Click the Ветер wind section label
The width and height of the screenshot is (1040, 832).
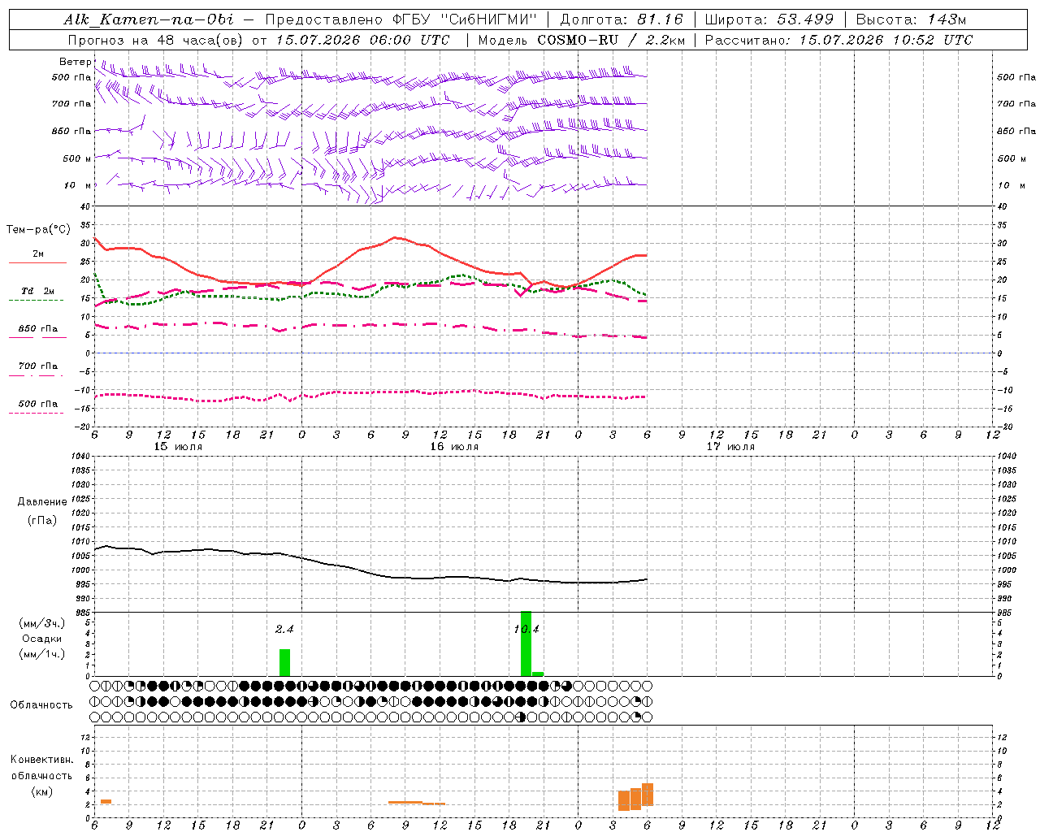coord(75,62)
